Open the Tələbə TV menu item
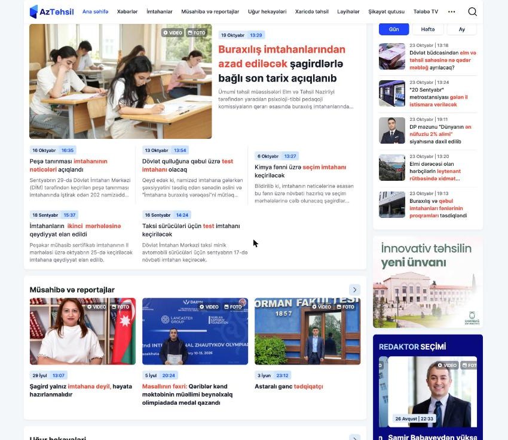This screenshot has width=508, height=440. pos(426,12)
